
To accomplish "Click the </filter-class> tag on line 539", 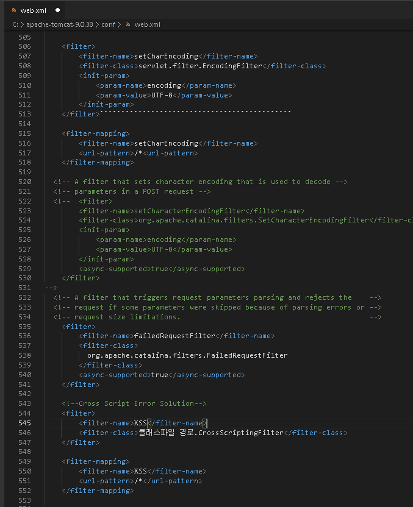I will pos(110,365).
